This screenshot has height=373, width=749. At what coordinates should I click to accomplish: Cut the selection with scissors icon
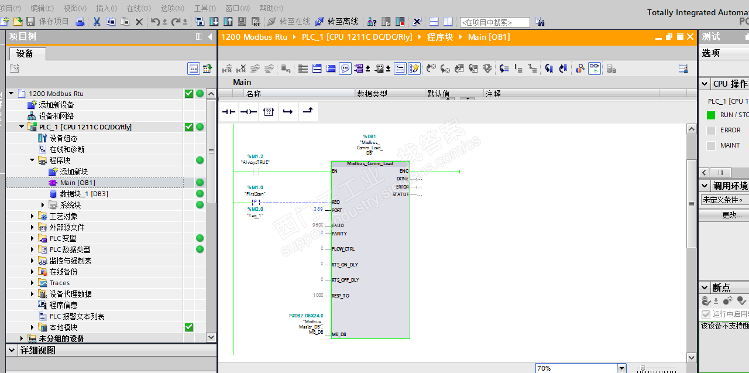[97, 22]
